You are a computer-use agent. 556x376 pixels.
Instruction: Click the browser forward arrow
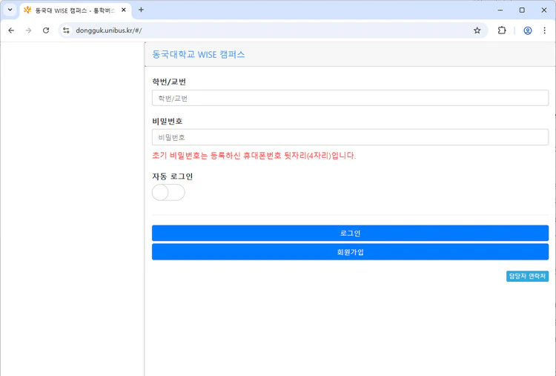(x=28, y=30)
